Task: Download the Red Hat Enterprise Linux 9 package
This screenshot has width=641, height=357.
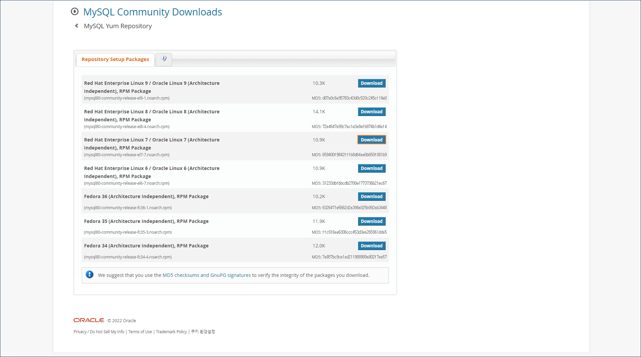Action: pyautogui.click(x=371, y=83)
